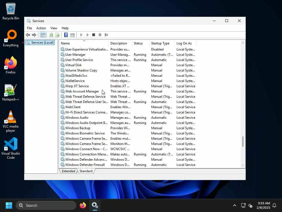
Task: Sort by the Log On As column header
Action: 186,43
